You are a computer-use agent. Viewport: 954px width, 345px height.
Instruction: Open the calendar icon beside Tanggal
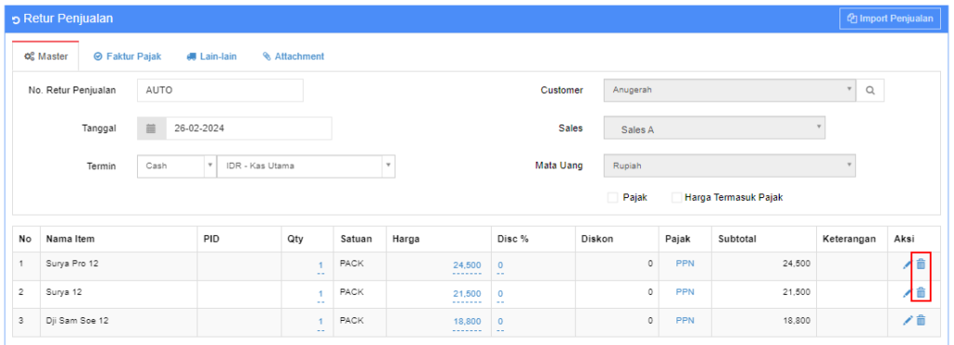click(152, 128)
